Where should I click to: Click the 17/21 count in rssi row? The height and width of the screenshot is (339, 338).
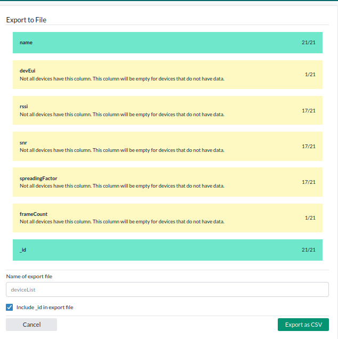click(x=308, y=110)
